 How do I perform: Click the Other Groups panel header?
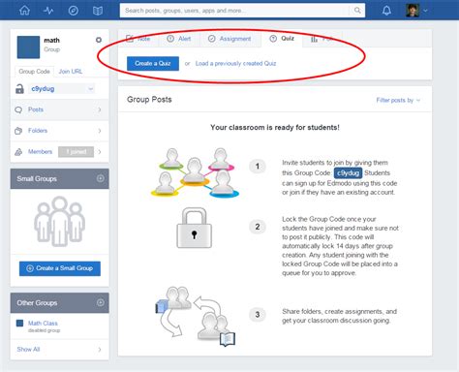(60, 302)
